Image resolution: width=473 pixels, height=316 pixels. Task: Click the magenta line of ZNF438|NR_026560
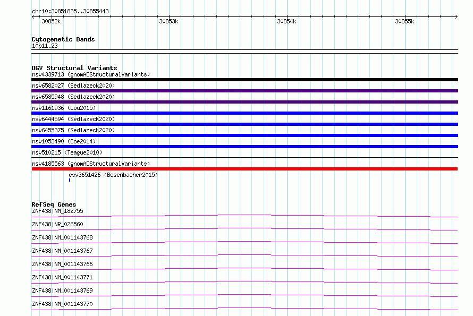click(244, 229)
